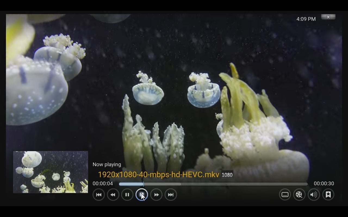The image size is (348, 217).
Task: Pause the video playback
Action: 127,194
